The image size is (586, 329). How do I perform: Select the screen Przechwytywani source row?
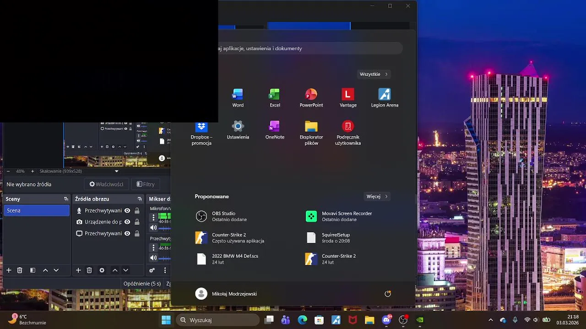pos(108,233)
